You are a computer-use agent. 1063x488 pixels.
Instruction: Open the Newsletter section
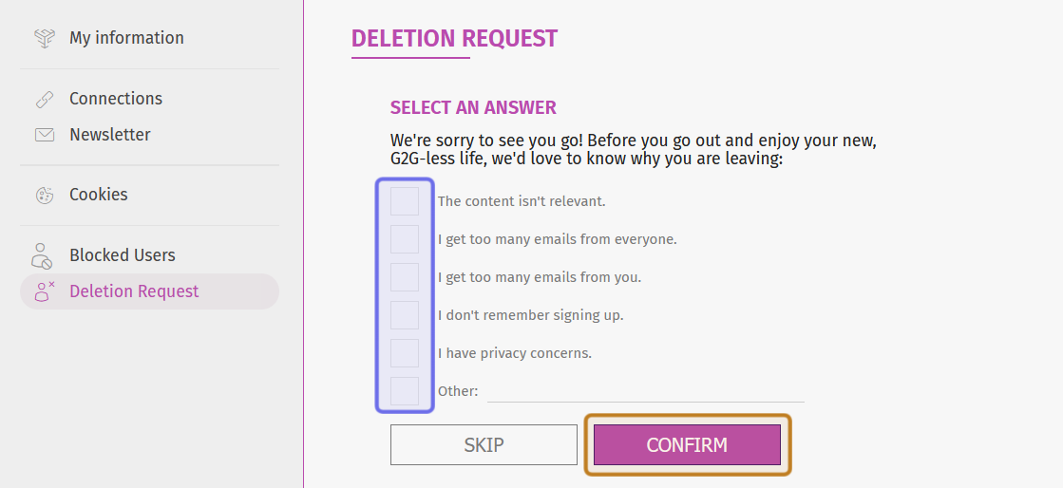110,135
